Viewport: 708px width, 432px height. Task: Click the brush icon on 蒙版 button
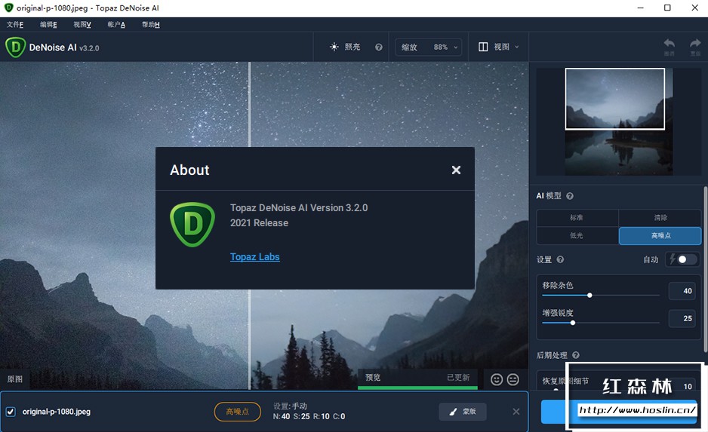coord(453,412)
